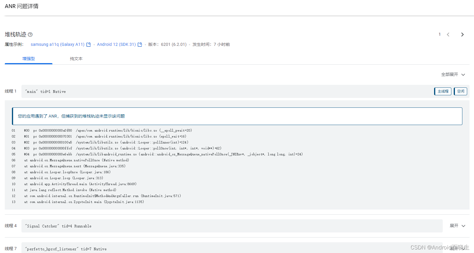474x253 pixels.
Task: Open the Android 12 (SDK 31) link
Action: (116, 44)
